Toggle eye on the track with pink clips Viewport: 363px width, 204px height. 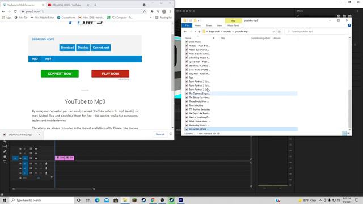pyautogui.click(x=36, y=158)
